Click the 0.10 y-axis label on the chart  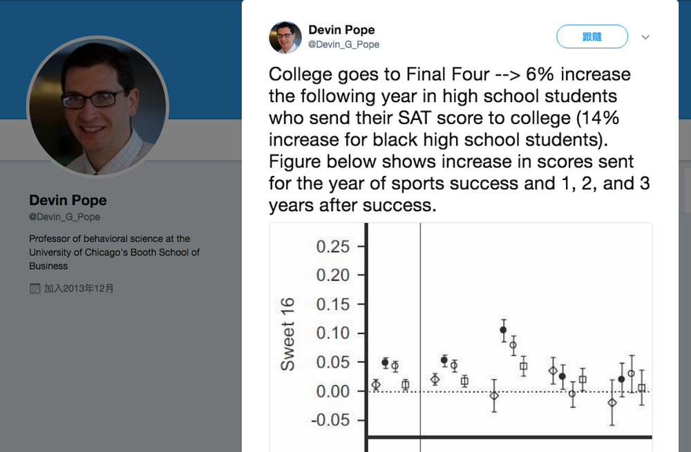332,333
